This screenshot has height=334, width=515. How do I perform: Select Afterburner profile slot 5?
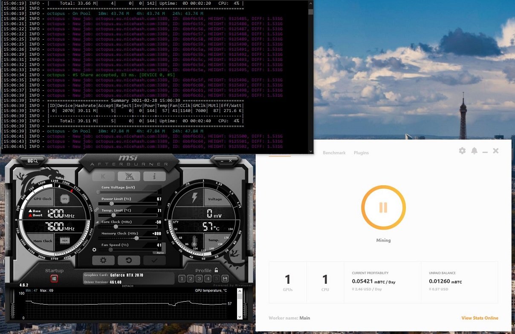pyautogui.click(x=217, y=279)
